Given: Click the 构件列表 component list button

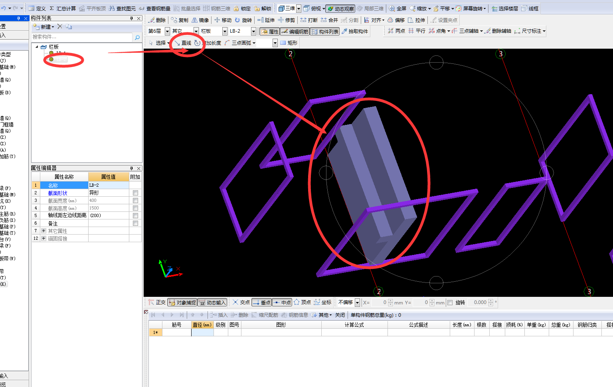Looking at the screenshot, I should pos(325,32).
